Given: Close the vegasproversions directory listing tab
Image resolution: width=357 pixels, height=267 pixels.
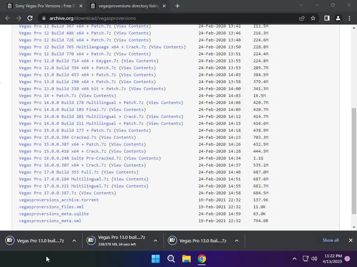Looking at the screenshot, I should click(x=164, y=6).
